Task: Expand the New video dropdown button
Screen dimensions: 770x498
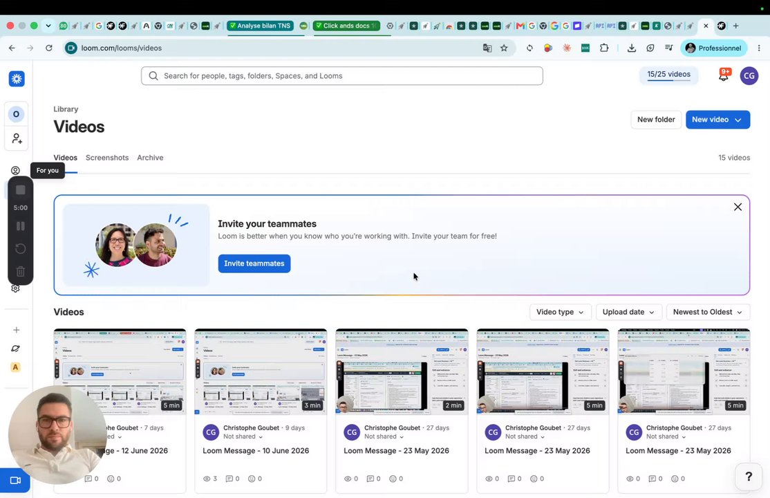Action: pyautogui.click(x=738, y=120)
